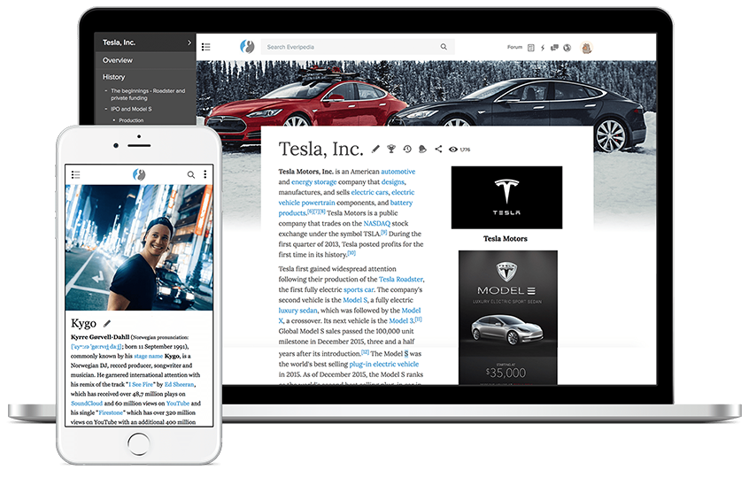Click the pencil edit icon beside Tesla, Inc. title
The height and width of the screenshot is (477, 749).
[375, 149]
